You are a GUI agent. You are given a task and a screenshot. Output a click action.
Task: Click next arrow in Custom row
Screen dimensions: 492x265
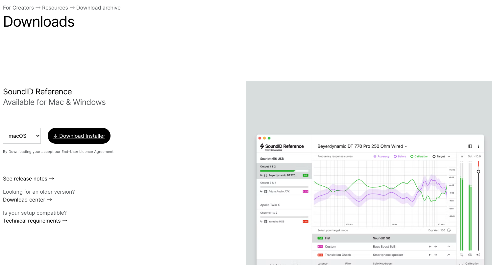tap(435, 247)
